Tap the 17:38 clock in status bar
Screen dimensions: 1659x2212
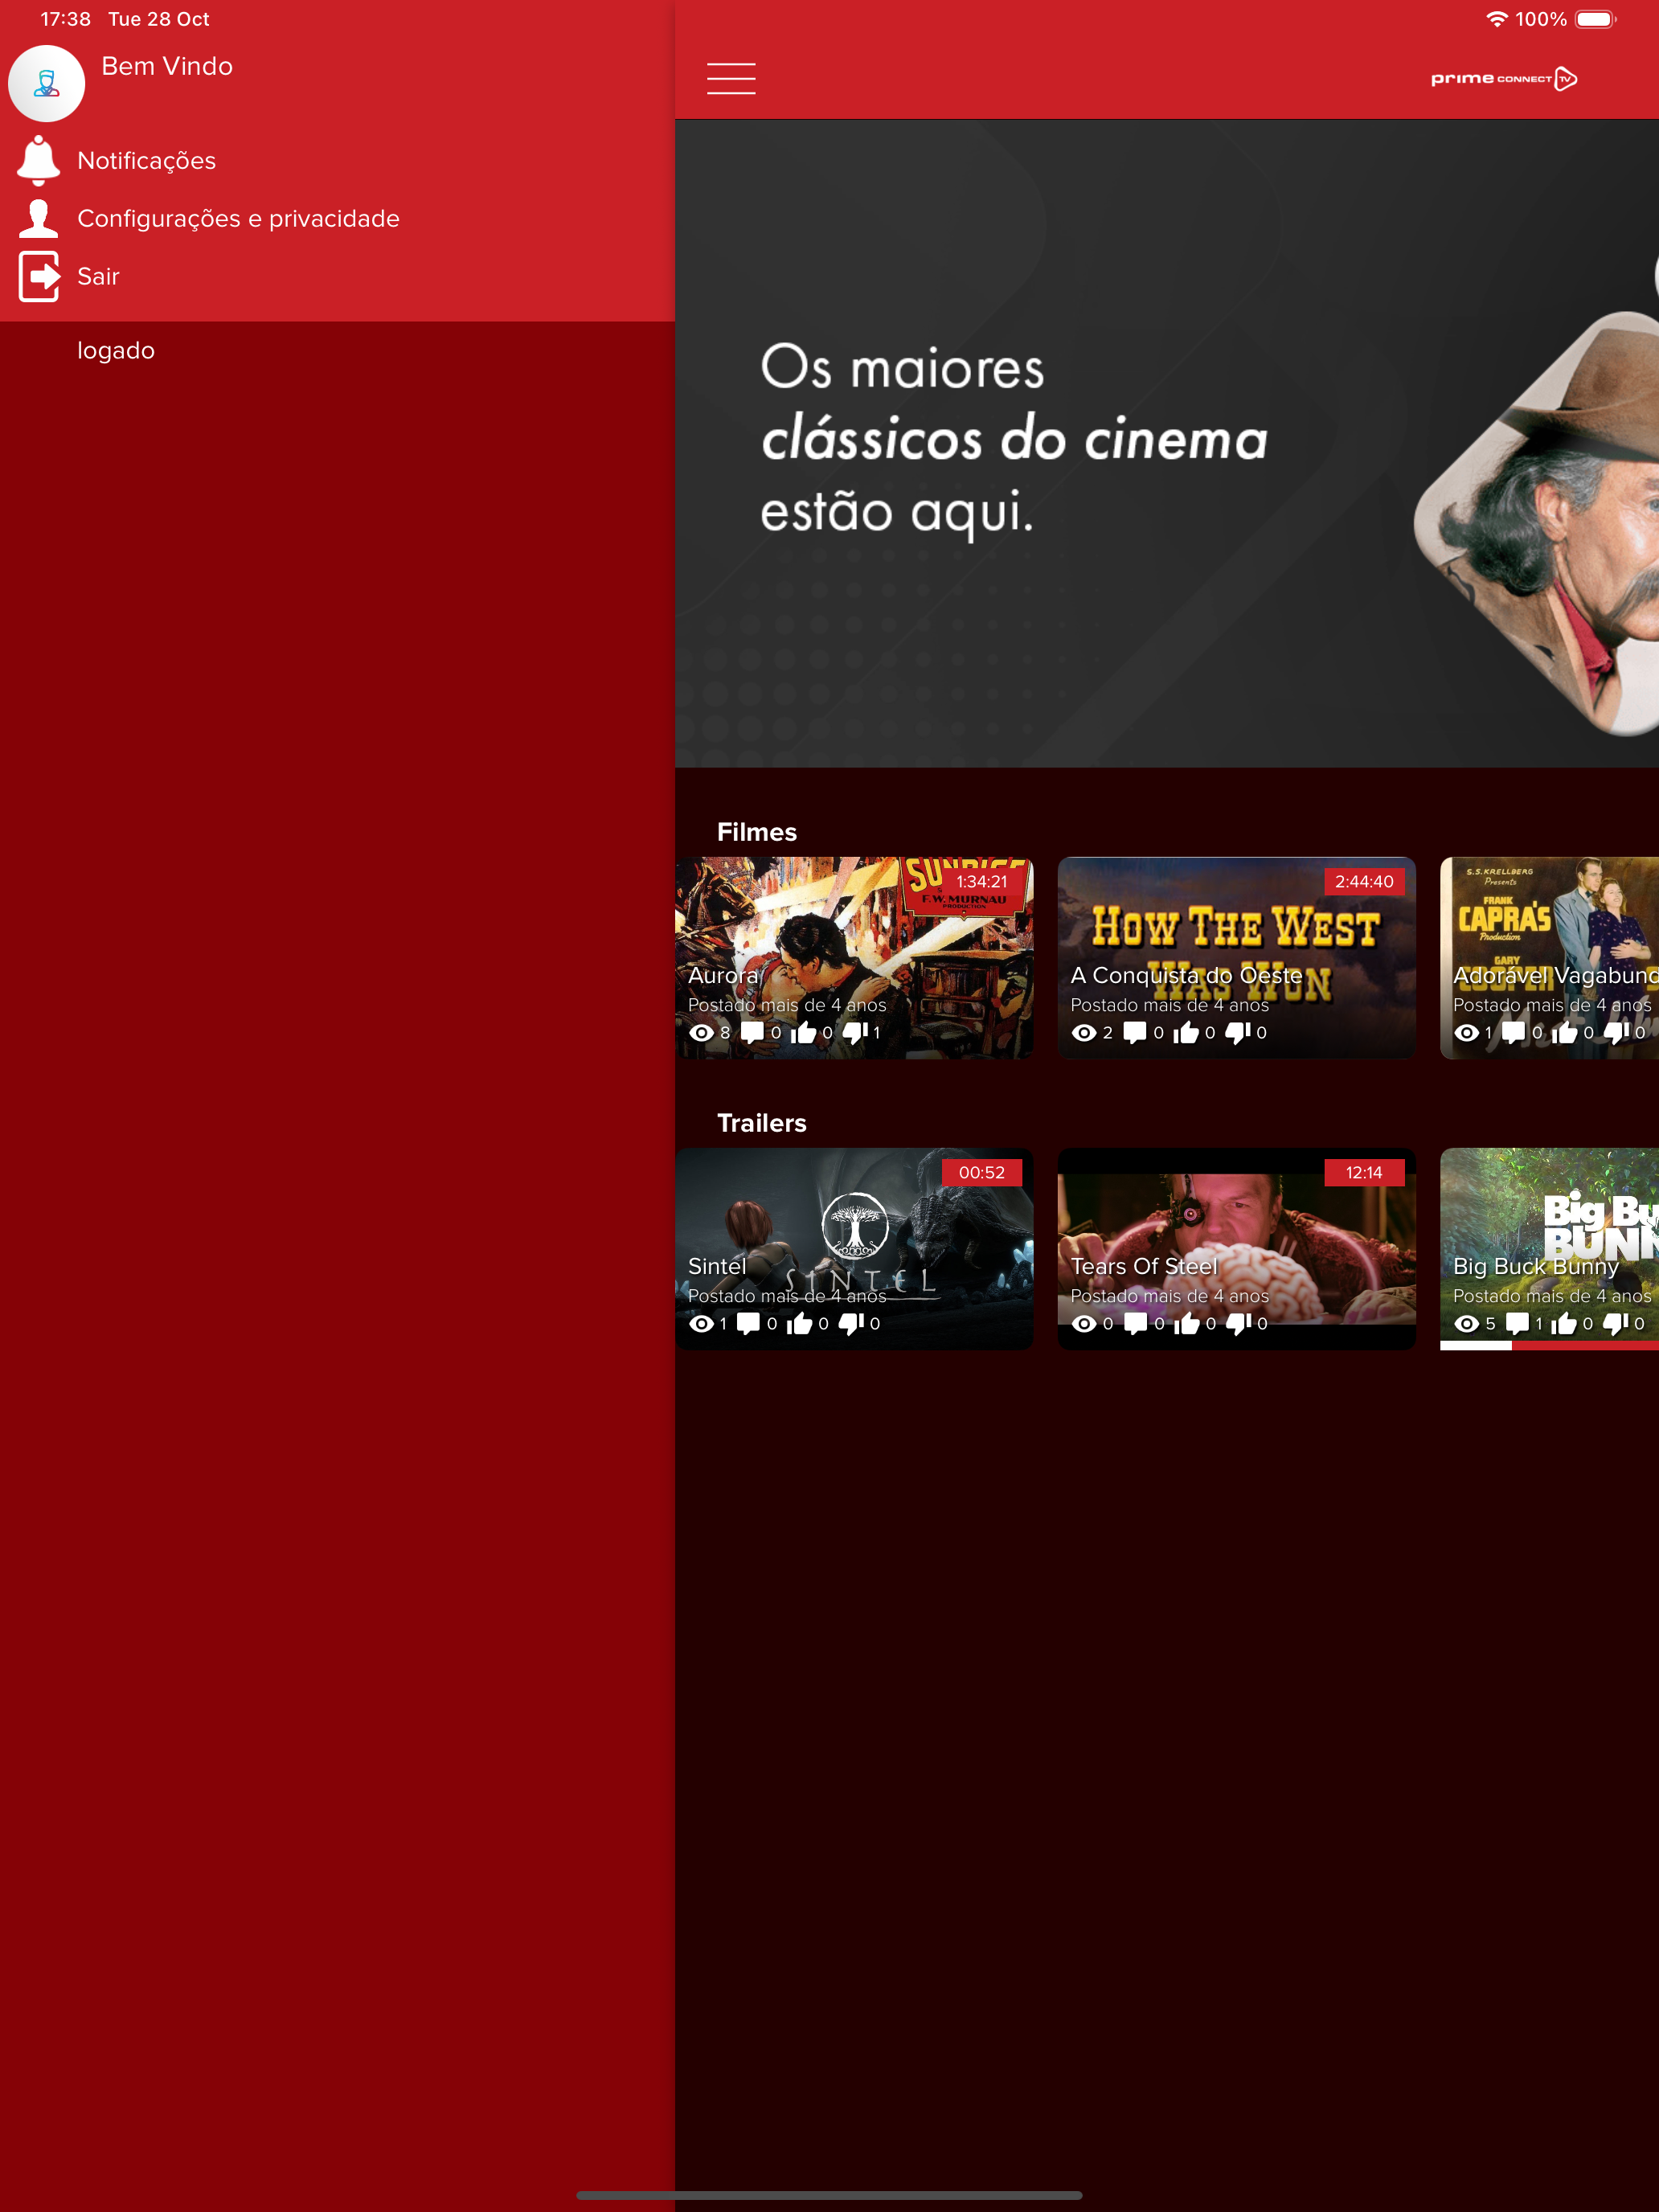tap(65, 19)
